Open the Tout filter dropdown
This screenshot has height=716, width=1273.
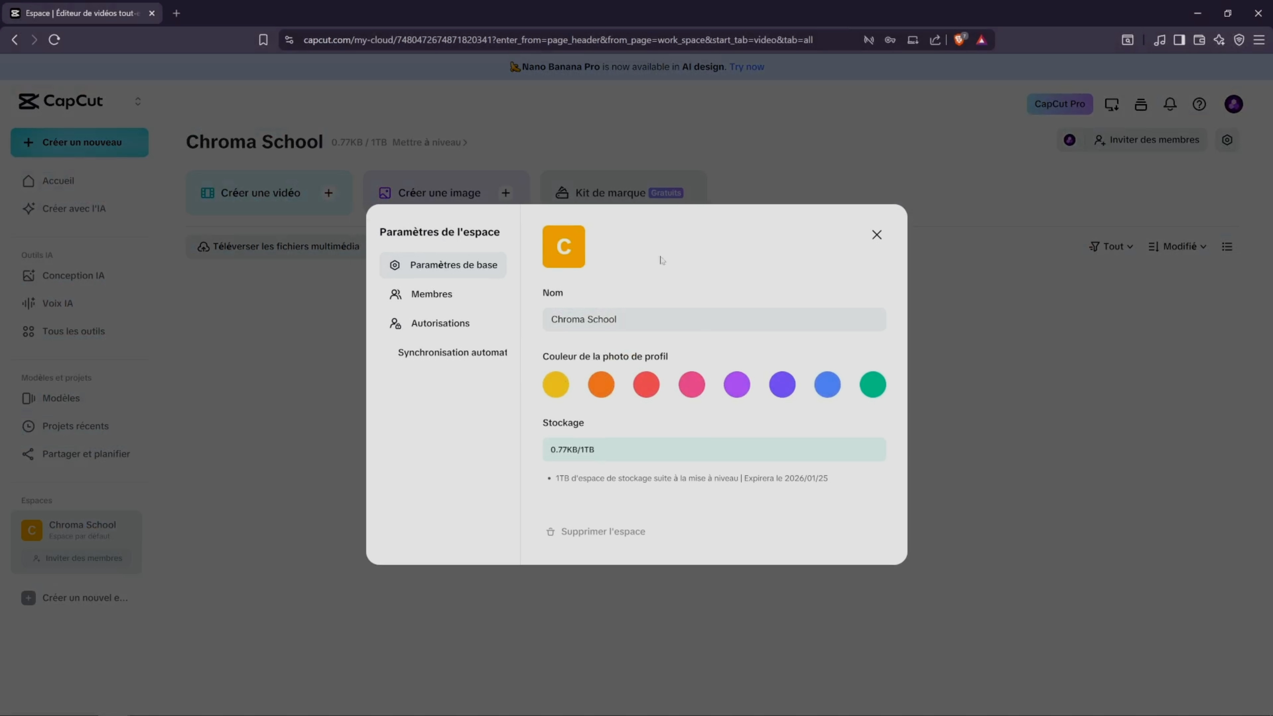1111,246
